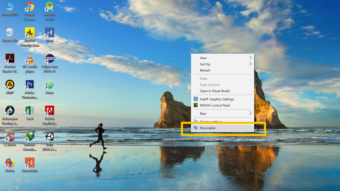Select the Android Studio desktop shortcut
340x191 pixels.
pyautogui.click(x=49, y=7)
